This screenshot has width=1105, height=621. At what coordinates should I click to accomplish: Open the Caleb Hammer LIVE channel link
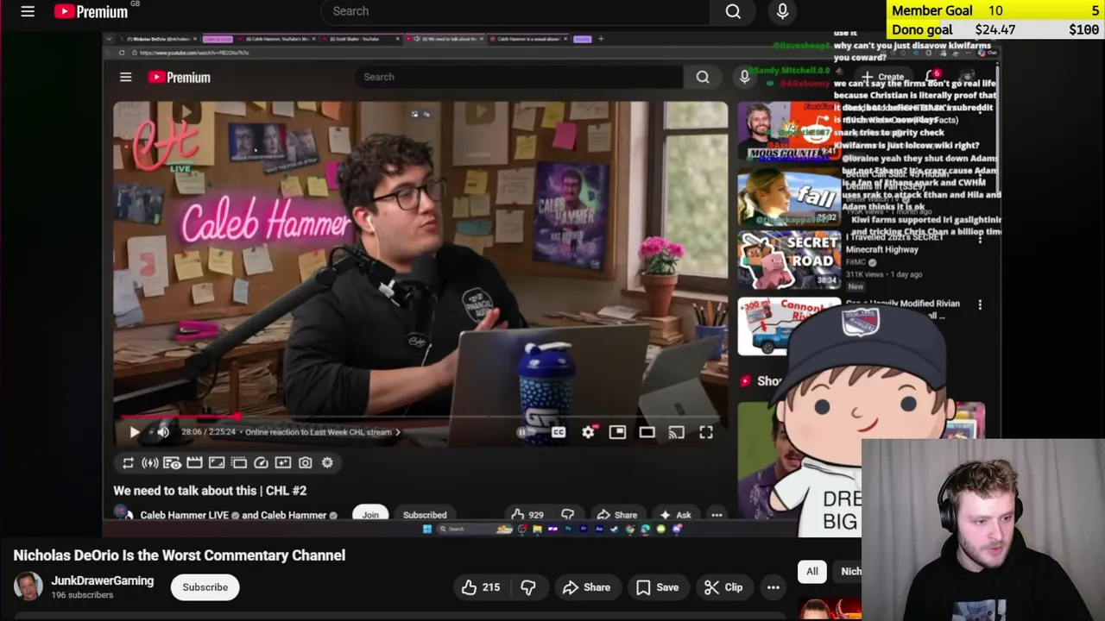click(184, 516)
